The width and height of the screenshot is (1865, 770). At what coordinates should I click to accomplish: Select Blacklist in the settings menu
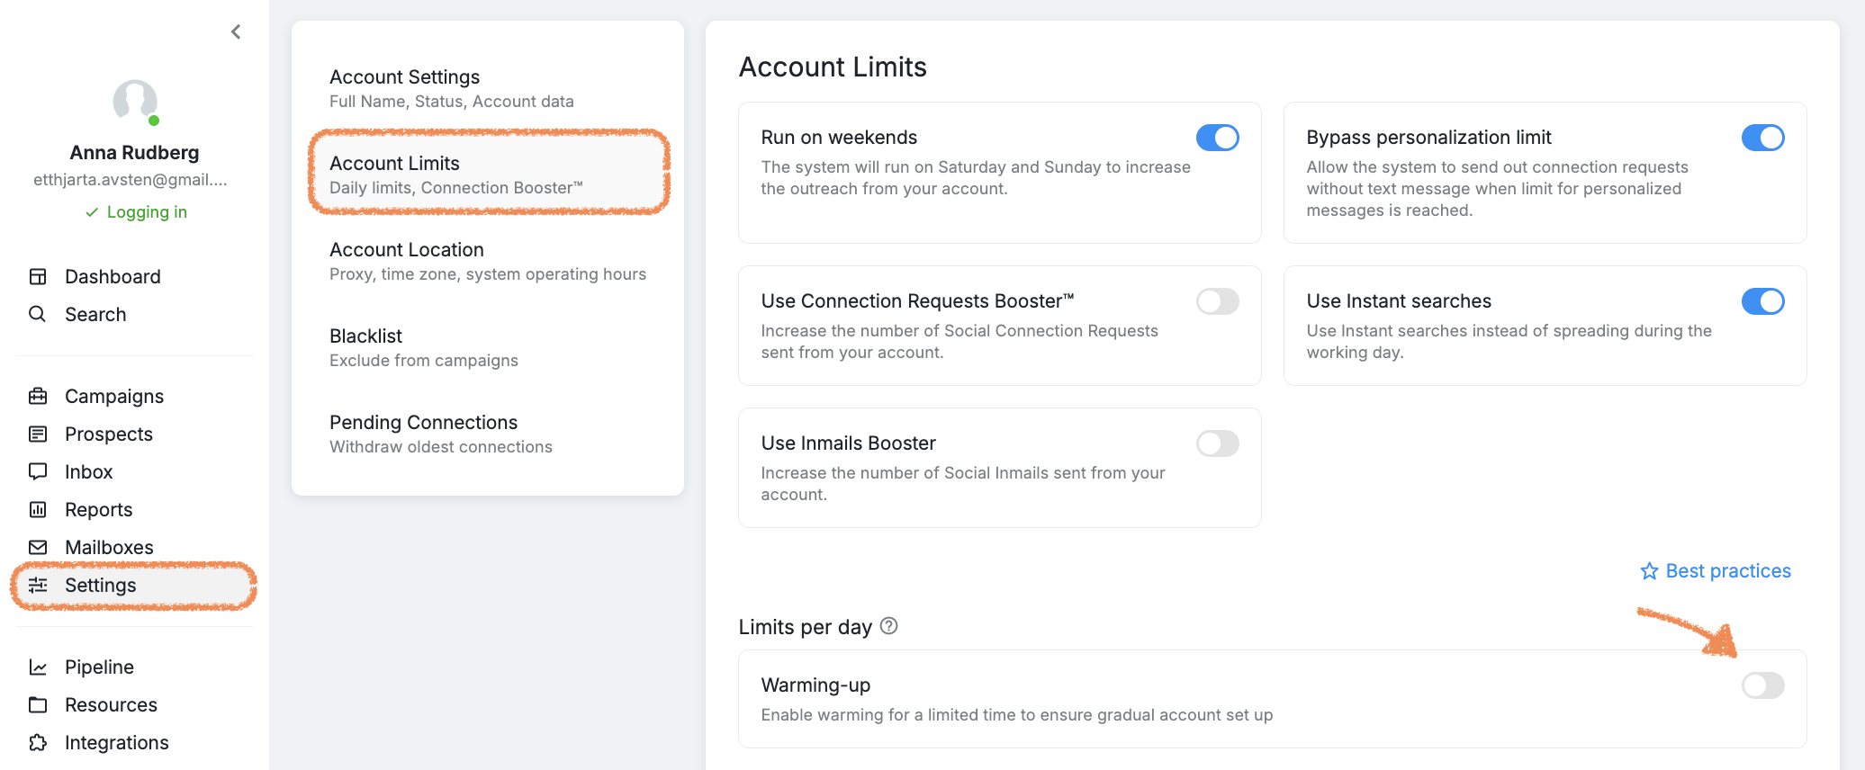487,347
